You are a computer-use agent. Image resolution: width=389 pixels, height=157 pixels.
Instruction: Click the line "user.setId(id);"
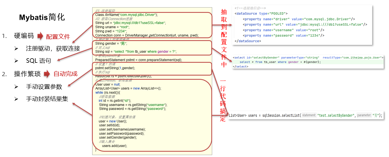pos(109,125)
